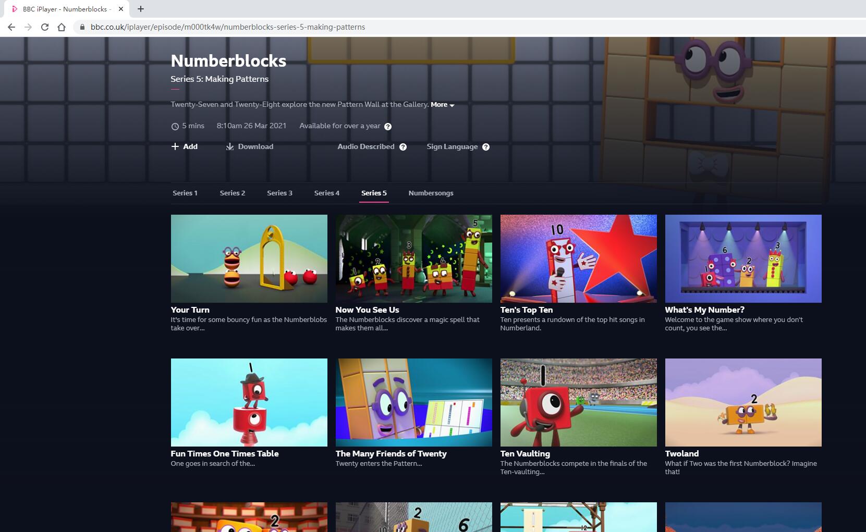Image resolution: width=866 pixels, height=532 pixels.
Task: Switch to Series 1 tab
Action: [x=185, y=193]
